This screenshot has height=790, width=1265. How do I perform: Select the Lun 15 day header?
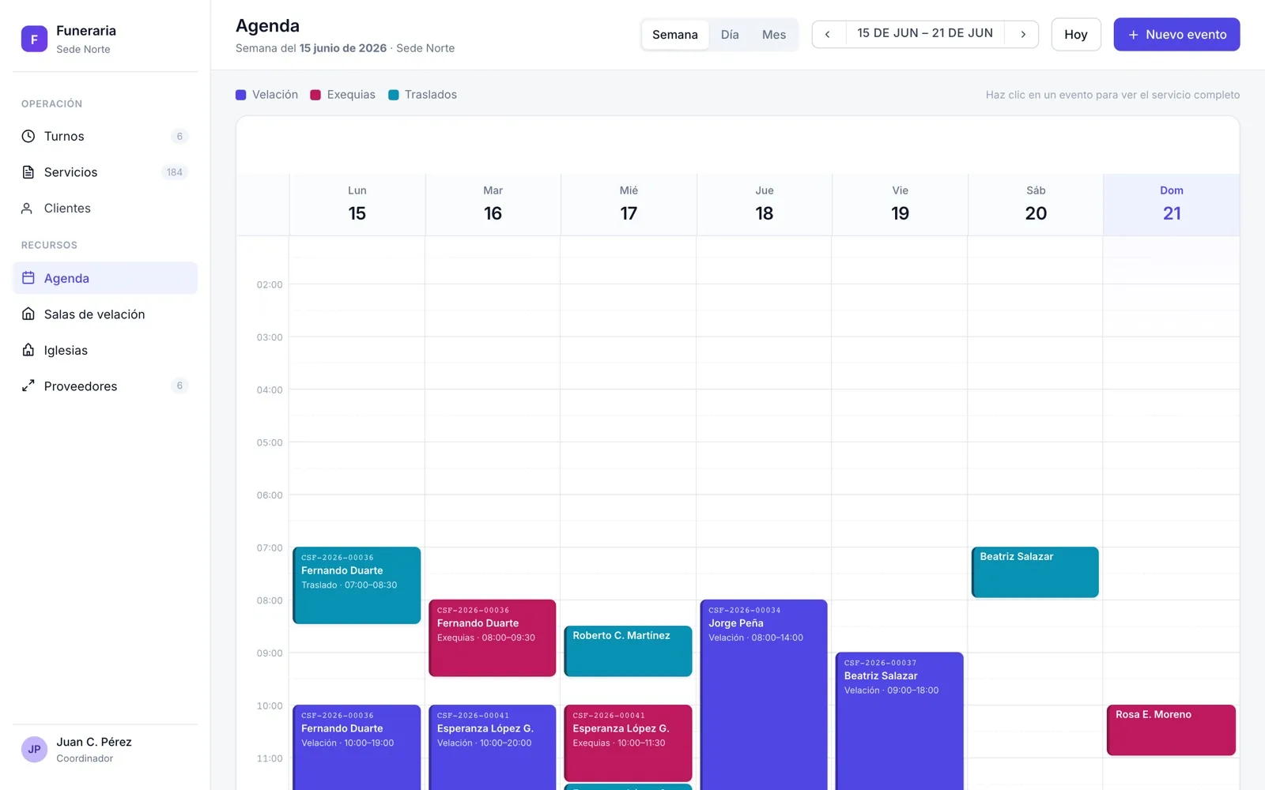(357, 205)
